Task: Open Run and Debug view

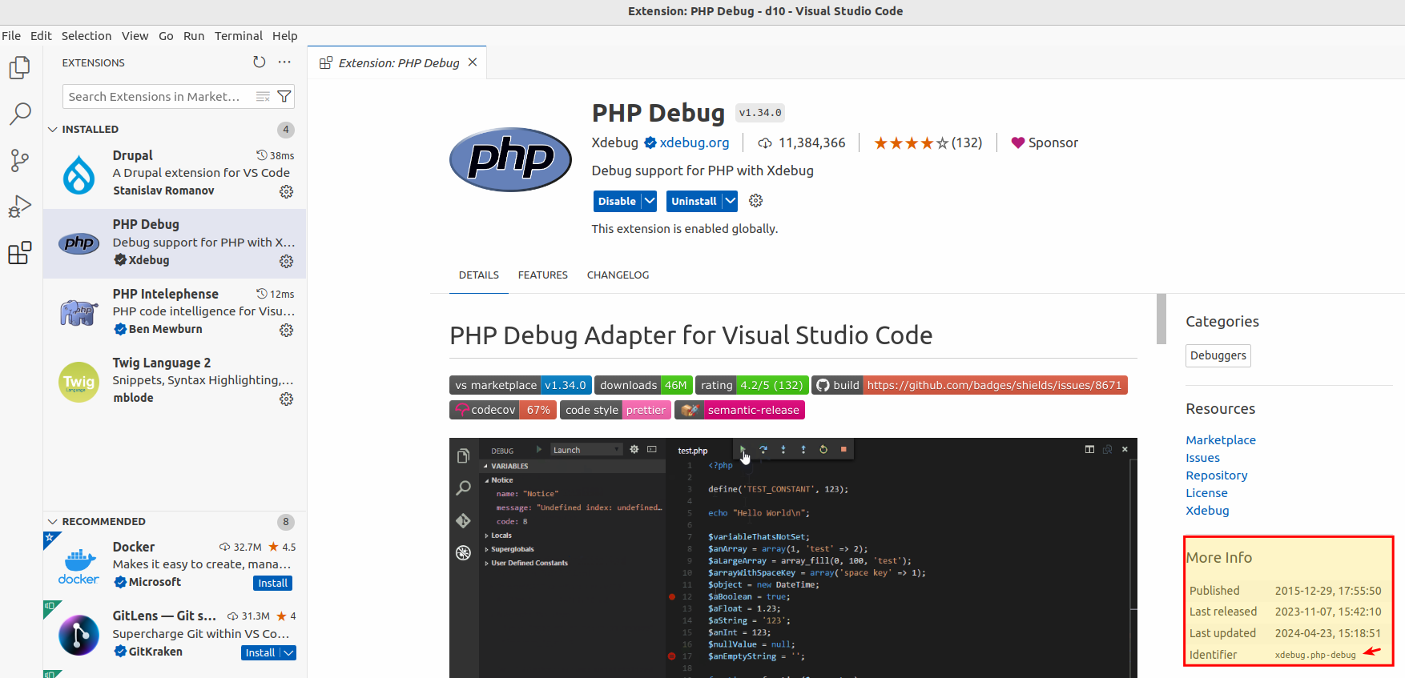Action: tap(20, 207)
